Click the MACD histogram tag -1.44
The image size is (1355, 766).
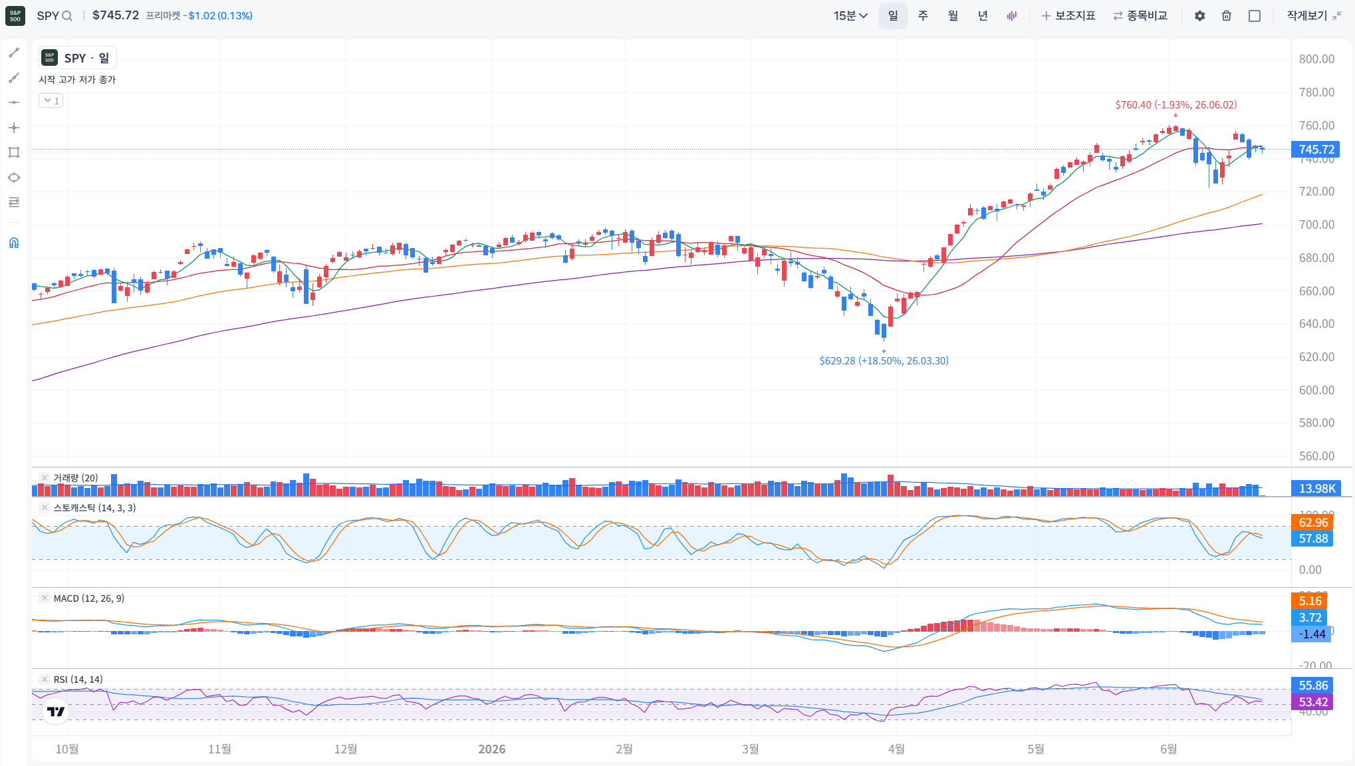(x=1311, y=634)
